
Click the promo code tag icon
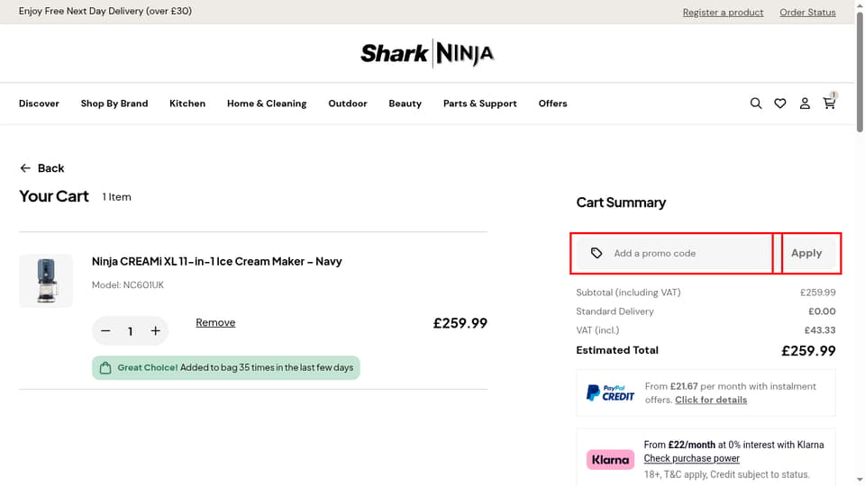click(596, 253)
